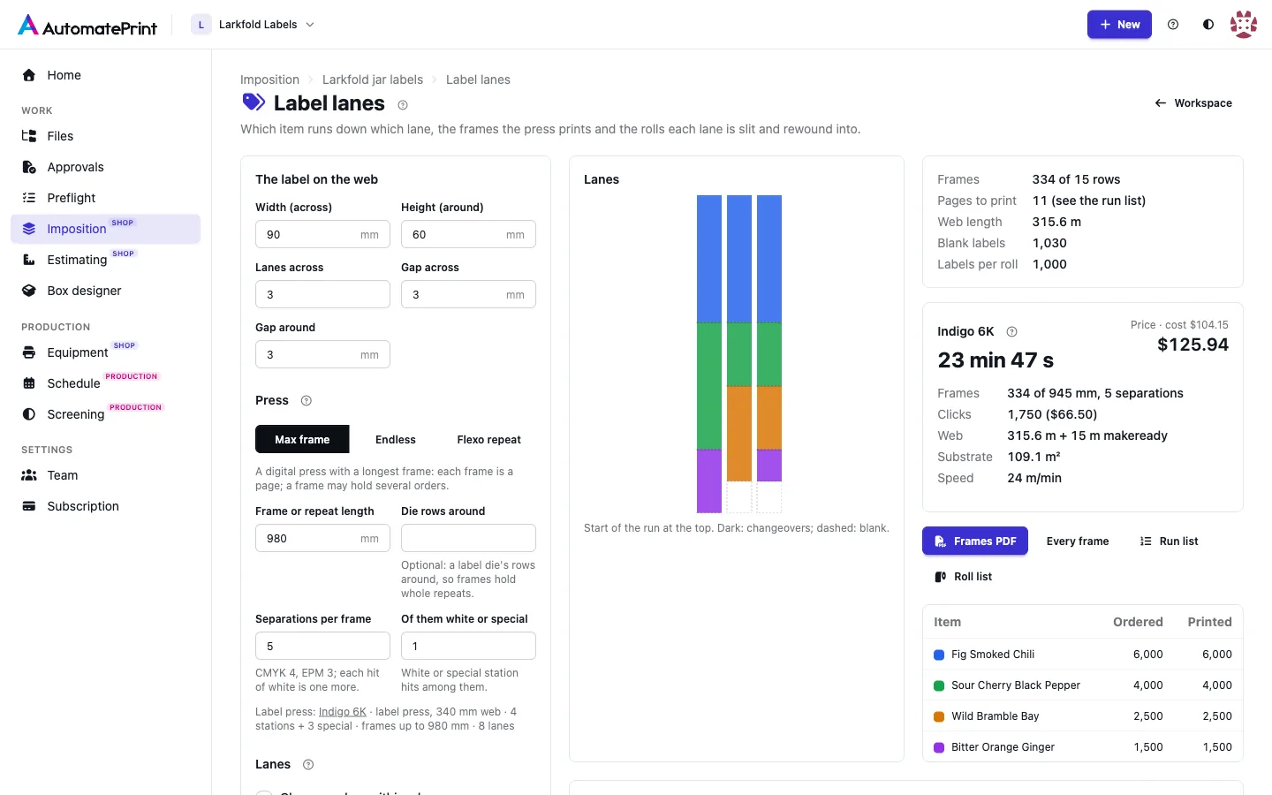This screenshot has height=795, width=1272.
Task: Go back to Workspace
Action: (1192, 103)
